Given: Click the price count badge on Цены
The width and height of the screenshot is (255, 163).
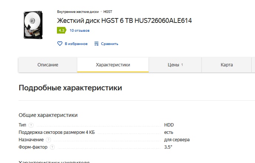Looking at the screenshot, I should tap(182, 65).
